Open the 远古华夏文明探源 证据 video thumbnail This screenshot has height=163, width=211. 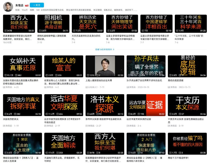(146, 105)
